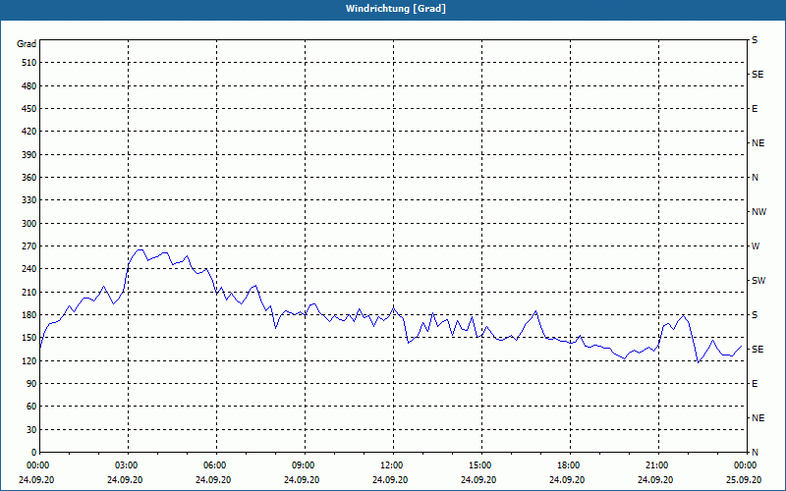Select the 06:00 time label
Screen dimensions: 786x491
[216, 465]
